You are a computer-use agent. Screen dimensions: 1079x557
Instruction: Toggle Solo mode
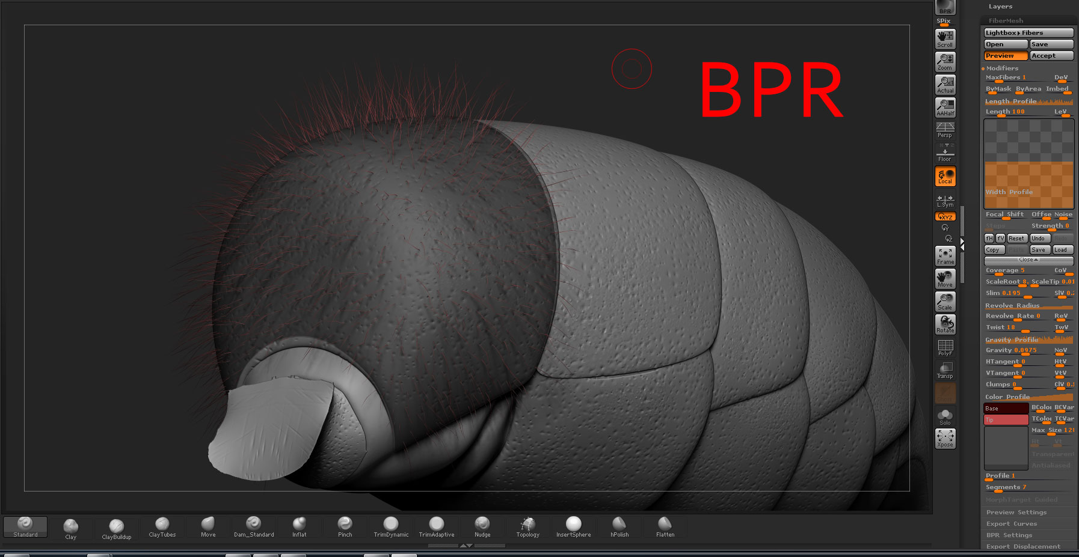945,416
